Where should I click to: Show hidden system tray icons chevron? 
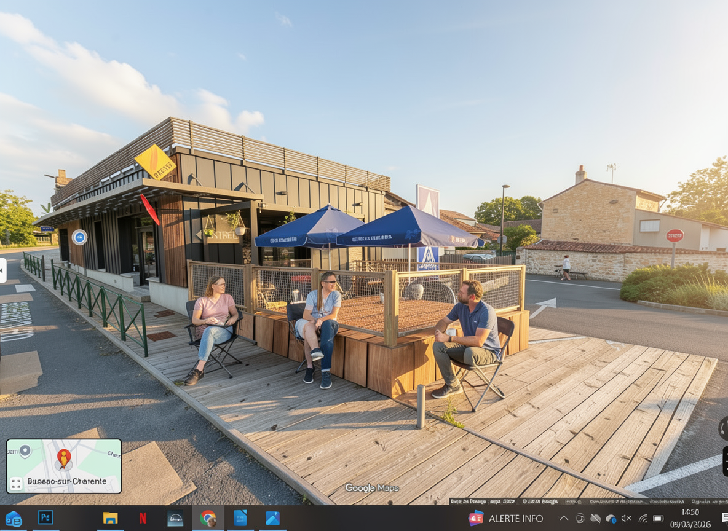564,518
